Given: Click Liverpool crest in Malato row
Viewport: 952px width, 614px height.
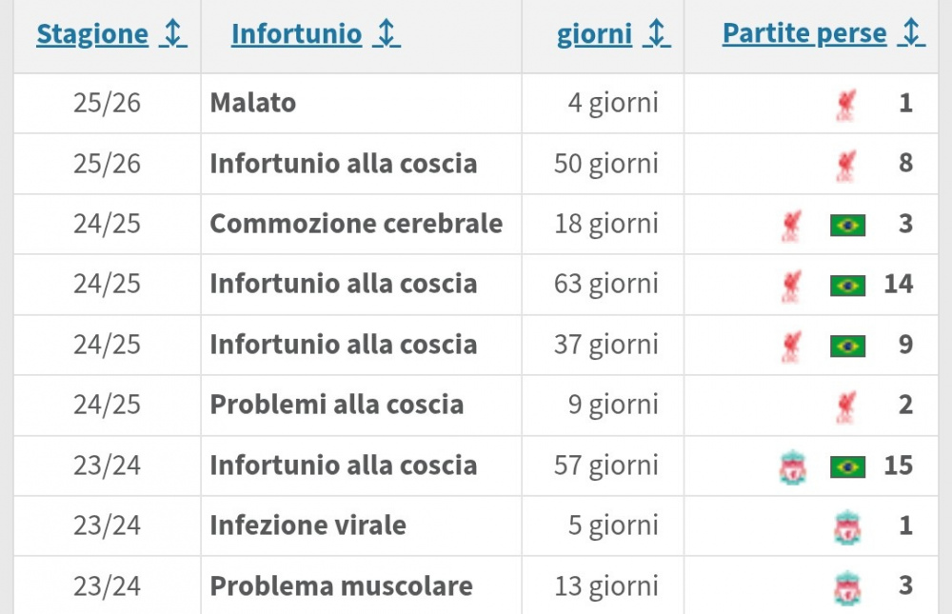Looking at the screenshot, I should pos(845,104).
